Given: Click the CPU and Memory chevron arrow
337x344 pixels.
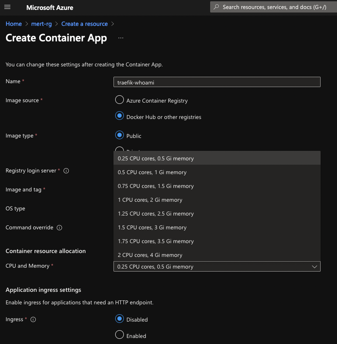Looking at the screenshot, I should point(315,267).
